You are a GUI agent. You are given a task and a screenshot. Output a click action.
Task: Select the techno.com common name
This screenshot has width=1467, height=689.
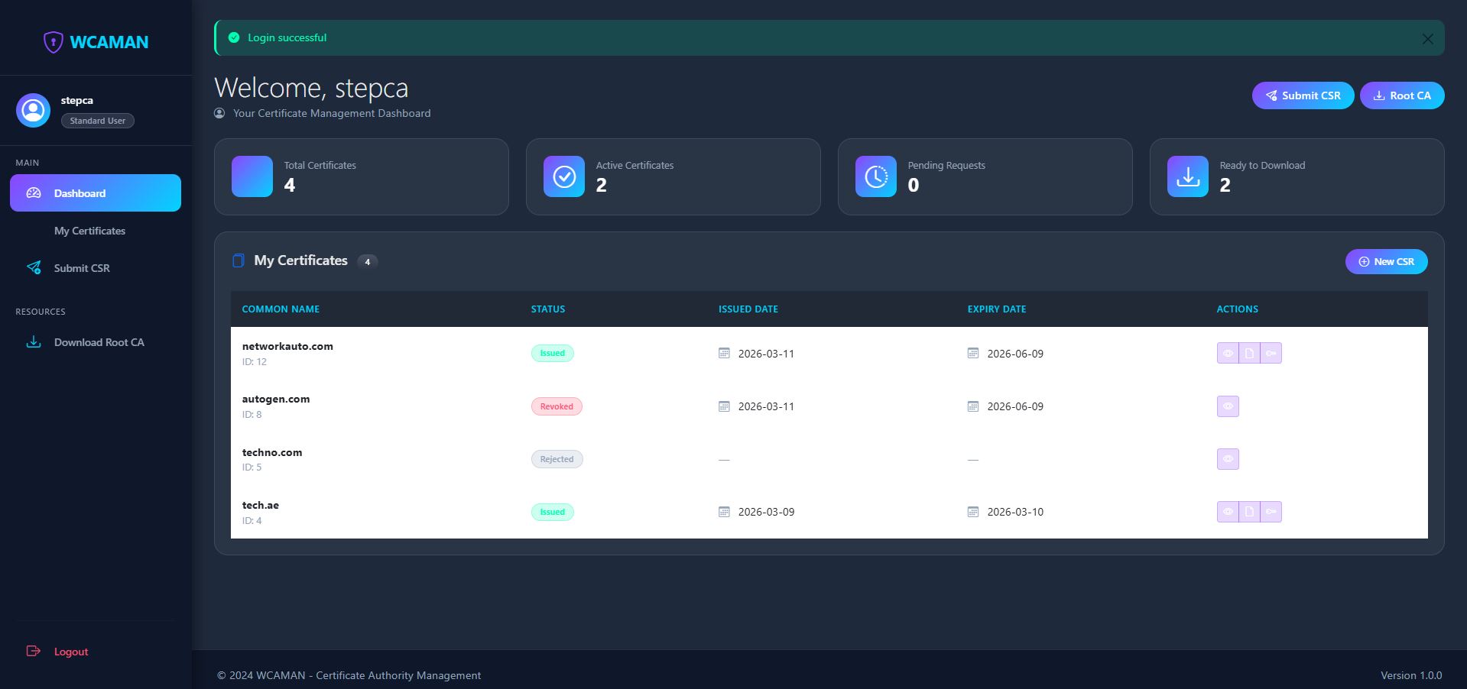[272, 452]
